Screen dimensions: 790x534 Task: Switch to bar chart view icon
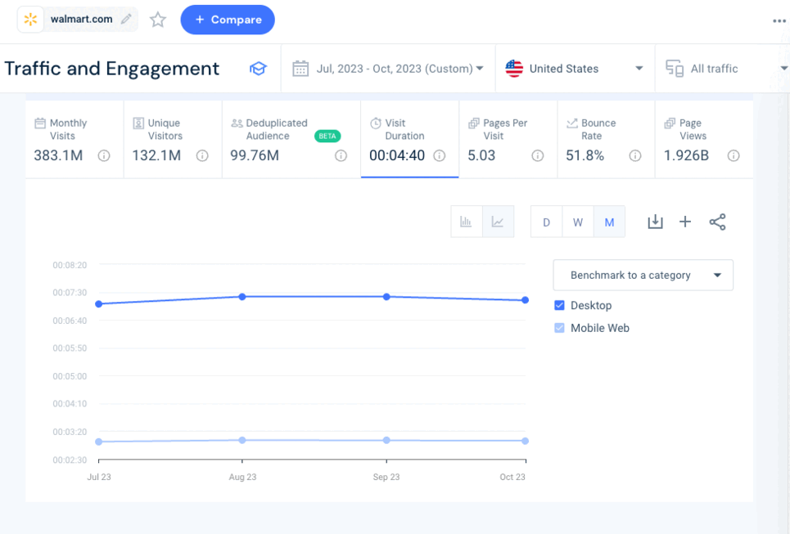click(467, 222)
